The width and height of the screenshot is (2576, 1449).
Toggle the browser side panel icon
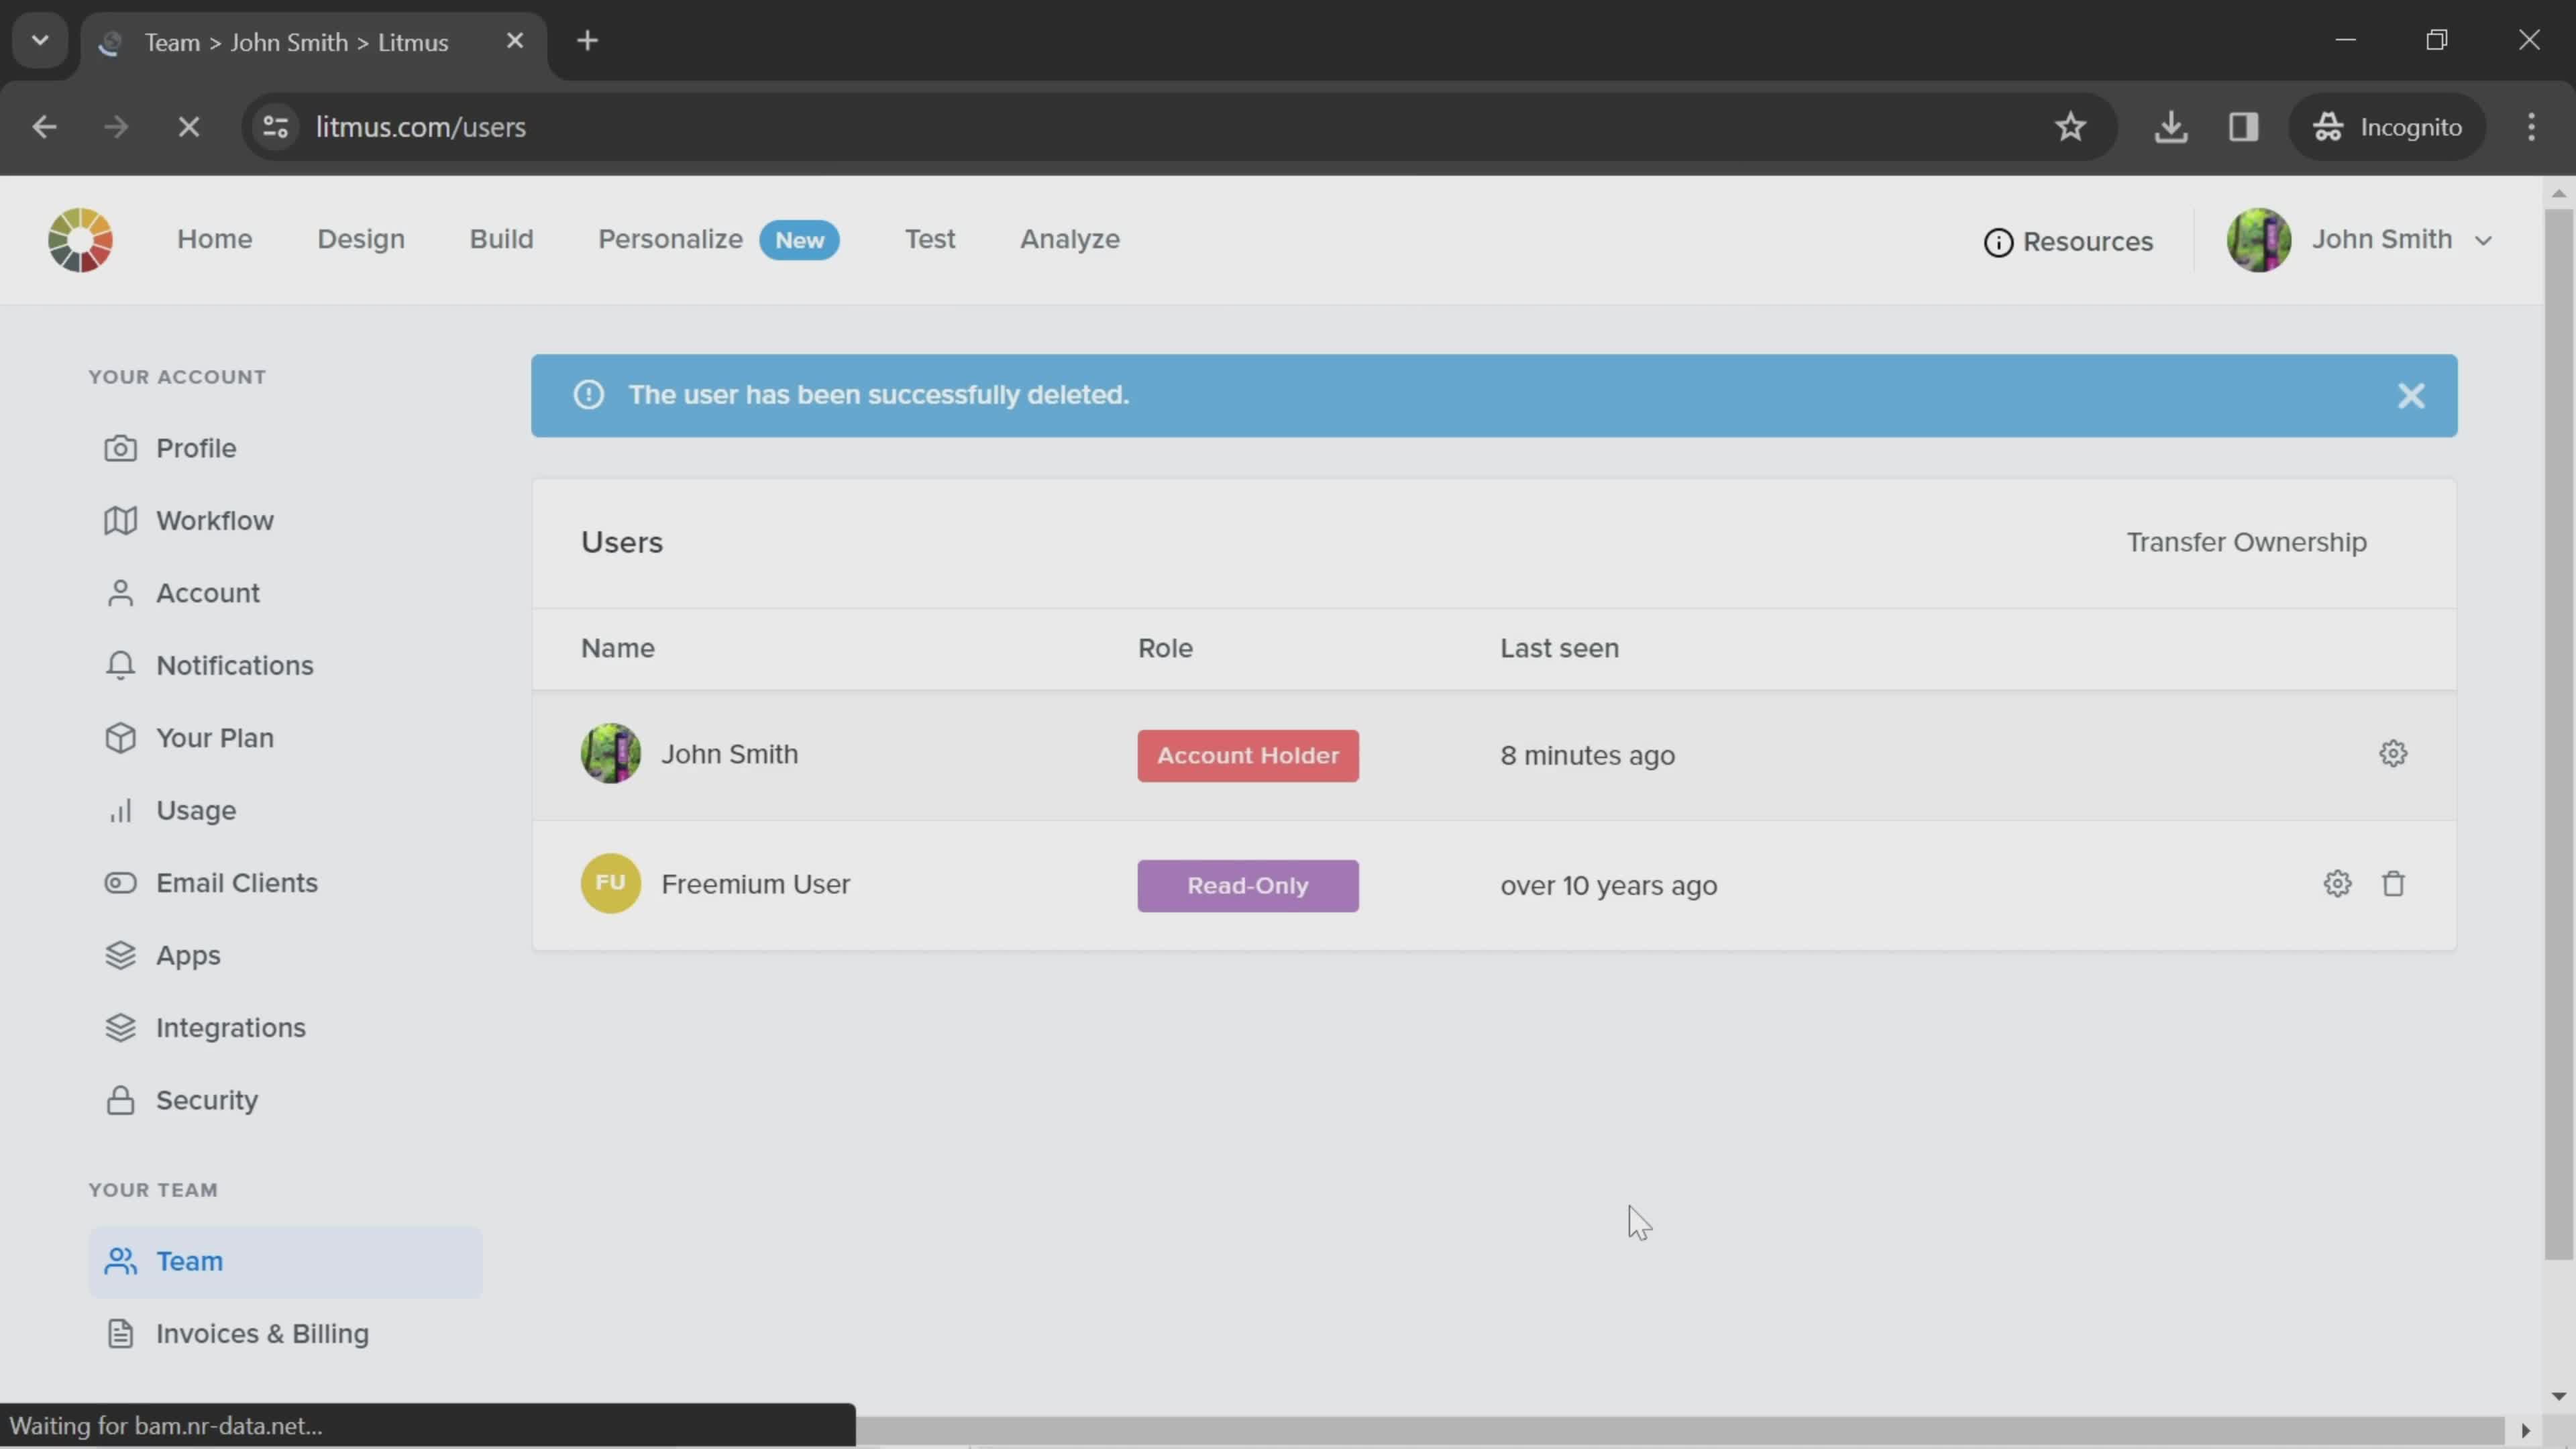(x=2243, y=127)
